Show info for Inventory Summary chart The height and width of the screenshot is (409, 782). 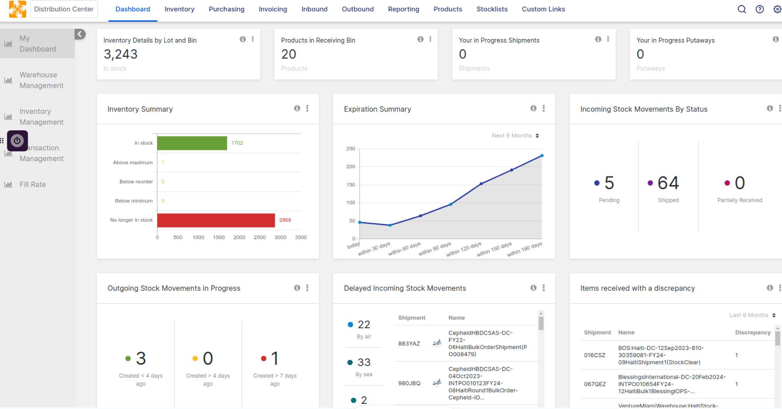[297, 108]
